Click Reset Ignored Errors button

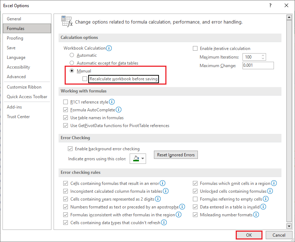tap(176, 155)
